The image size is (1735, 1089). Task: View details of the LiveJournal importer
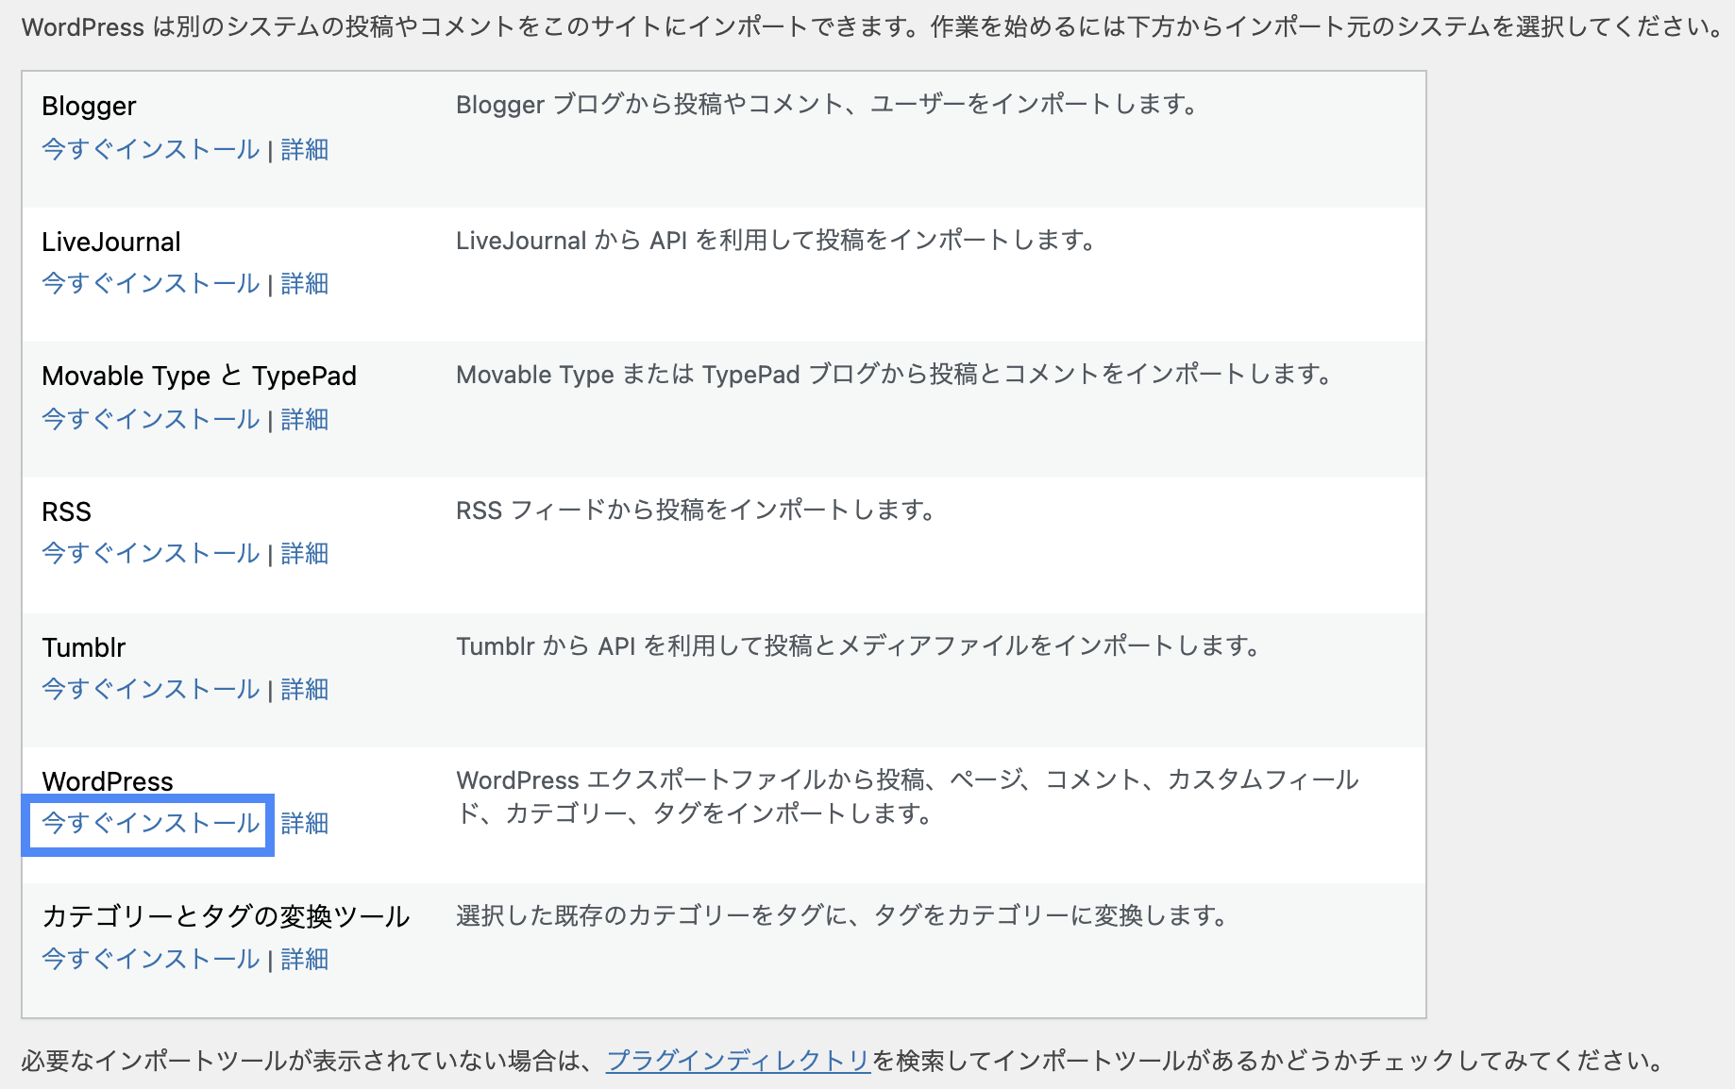coord(304,284)
